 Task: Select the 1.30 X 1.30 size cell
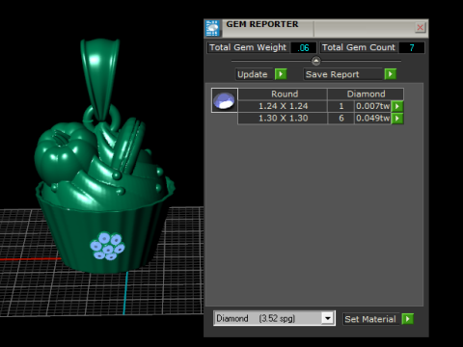pyautogui.click(x=283, y=119)
